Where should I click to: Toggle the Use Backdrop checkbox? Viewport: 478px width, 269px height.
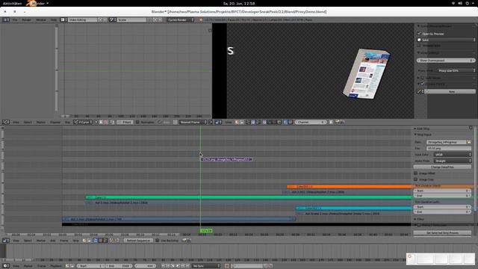point(158,241)
